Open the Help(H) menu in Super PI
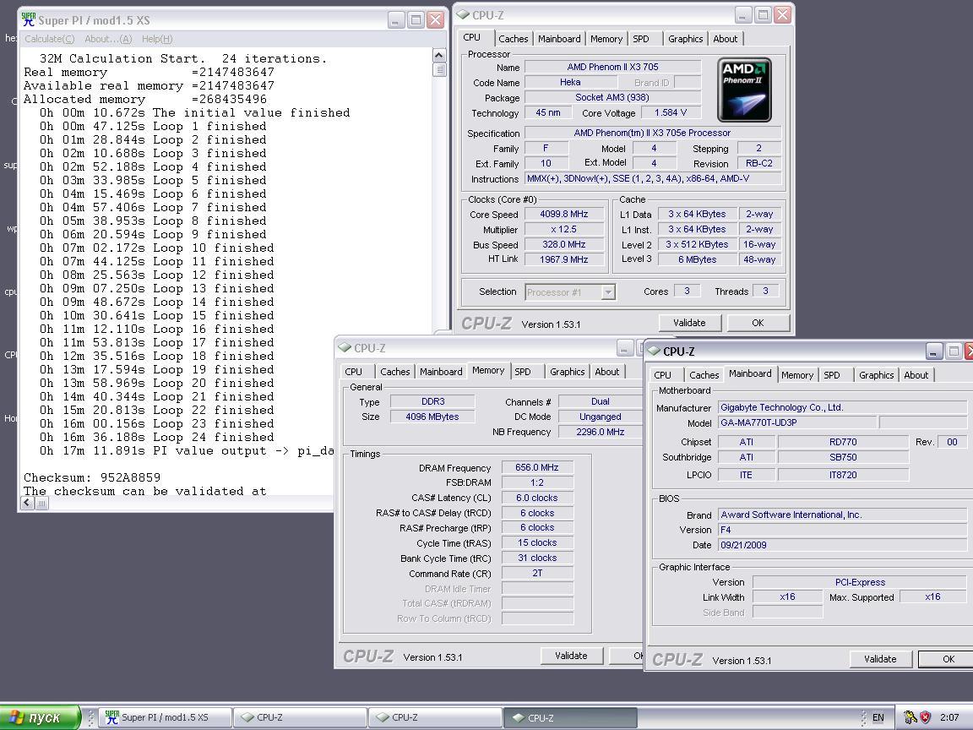The image size is (973, 730). point(157,39)
